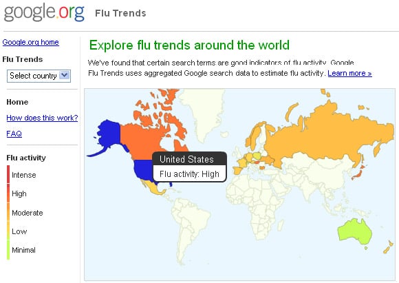The height and width of the screenshot is (283, 399).
Task: Expand the Select country dropdown
Action: pyautogui.click(x=39, y=76)
